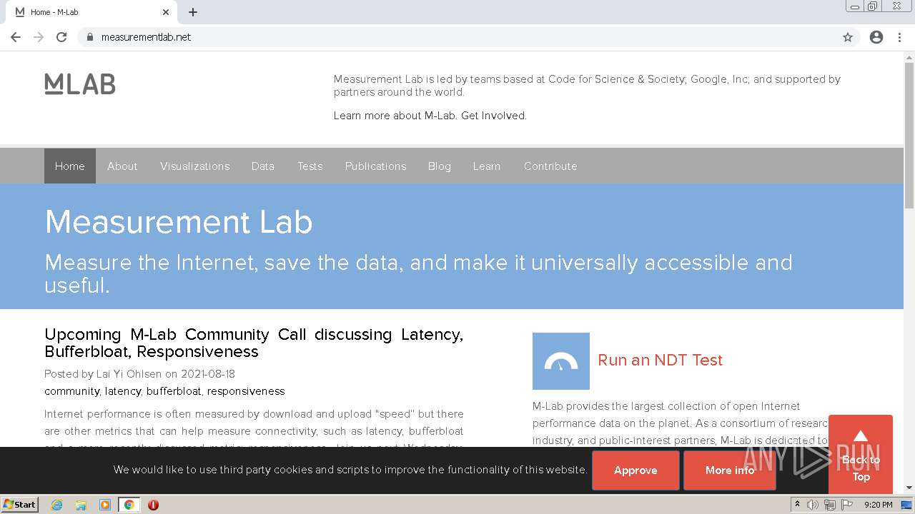Click the red Opera taskbar icon
This screenshot has height=514, width=915.
[153, 505]
